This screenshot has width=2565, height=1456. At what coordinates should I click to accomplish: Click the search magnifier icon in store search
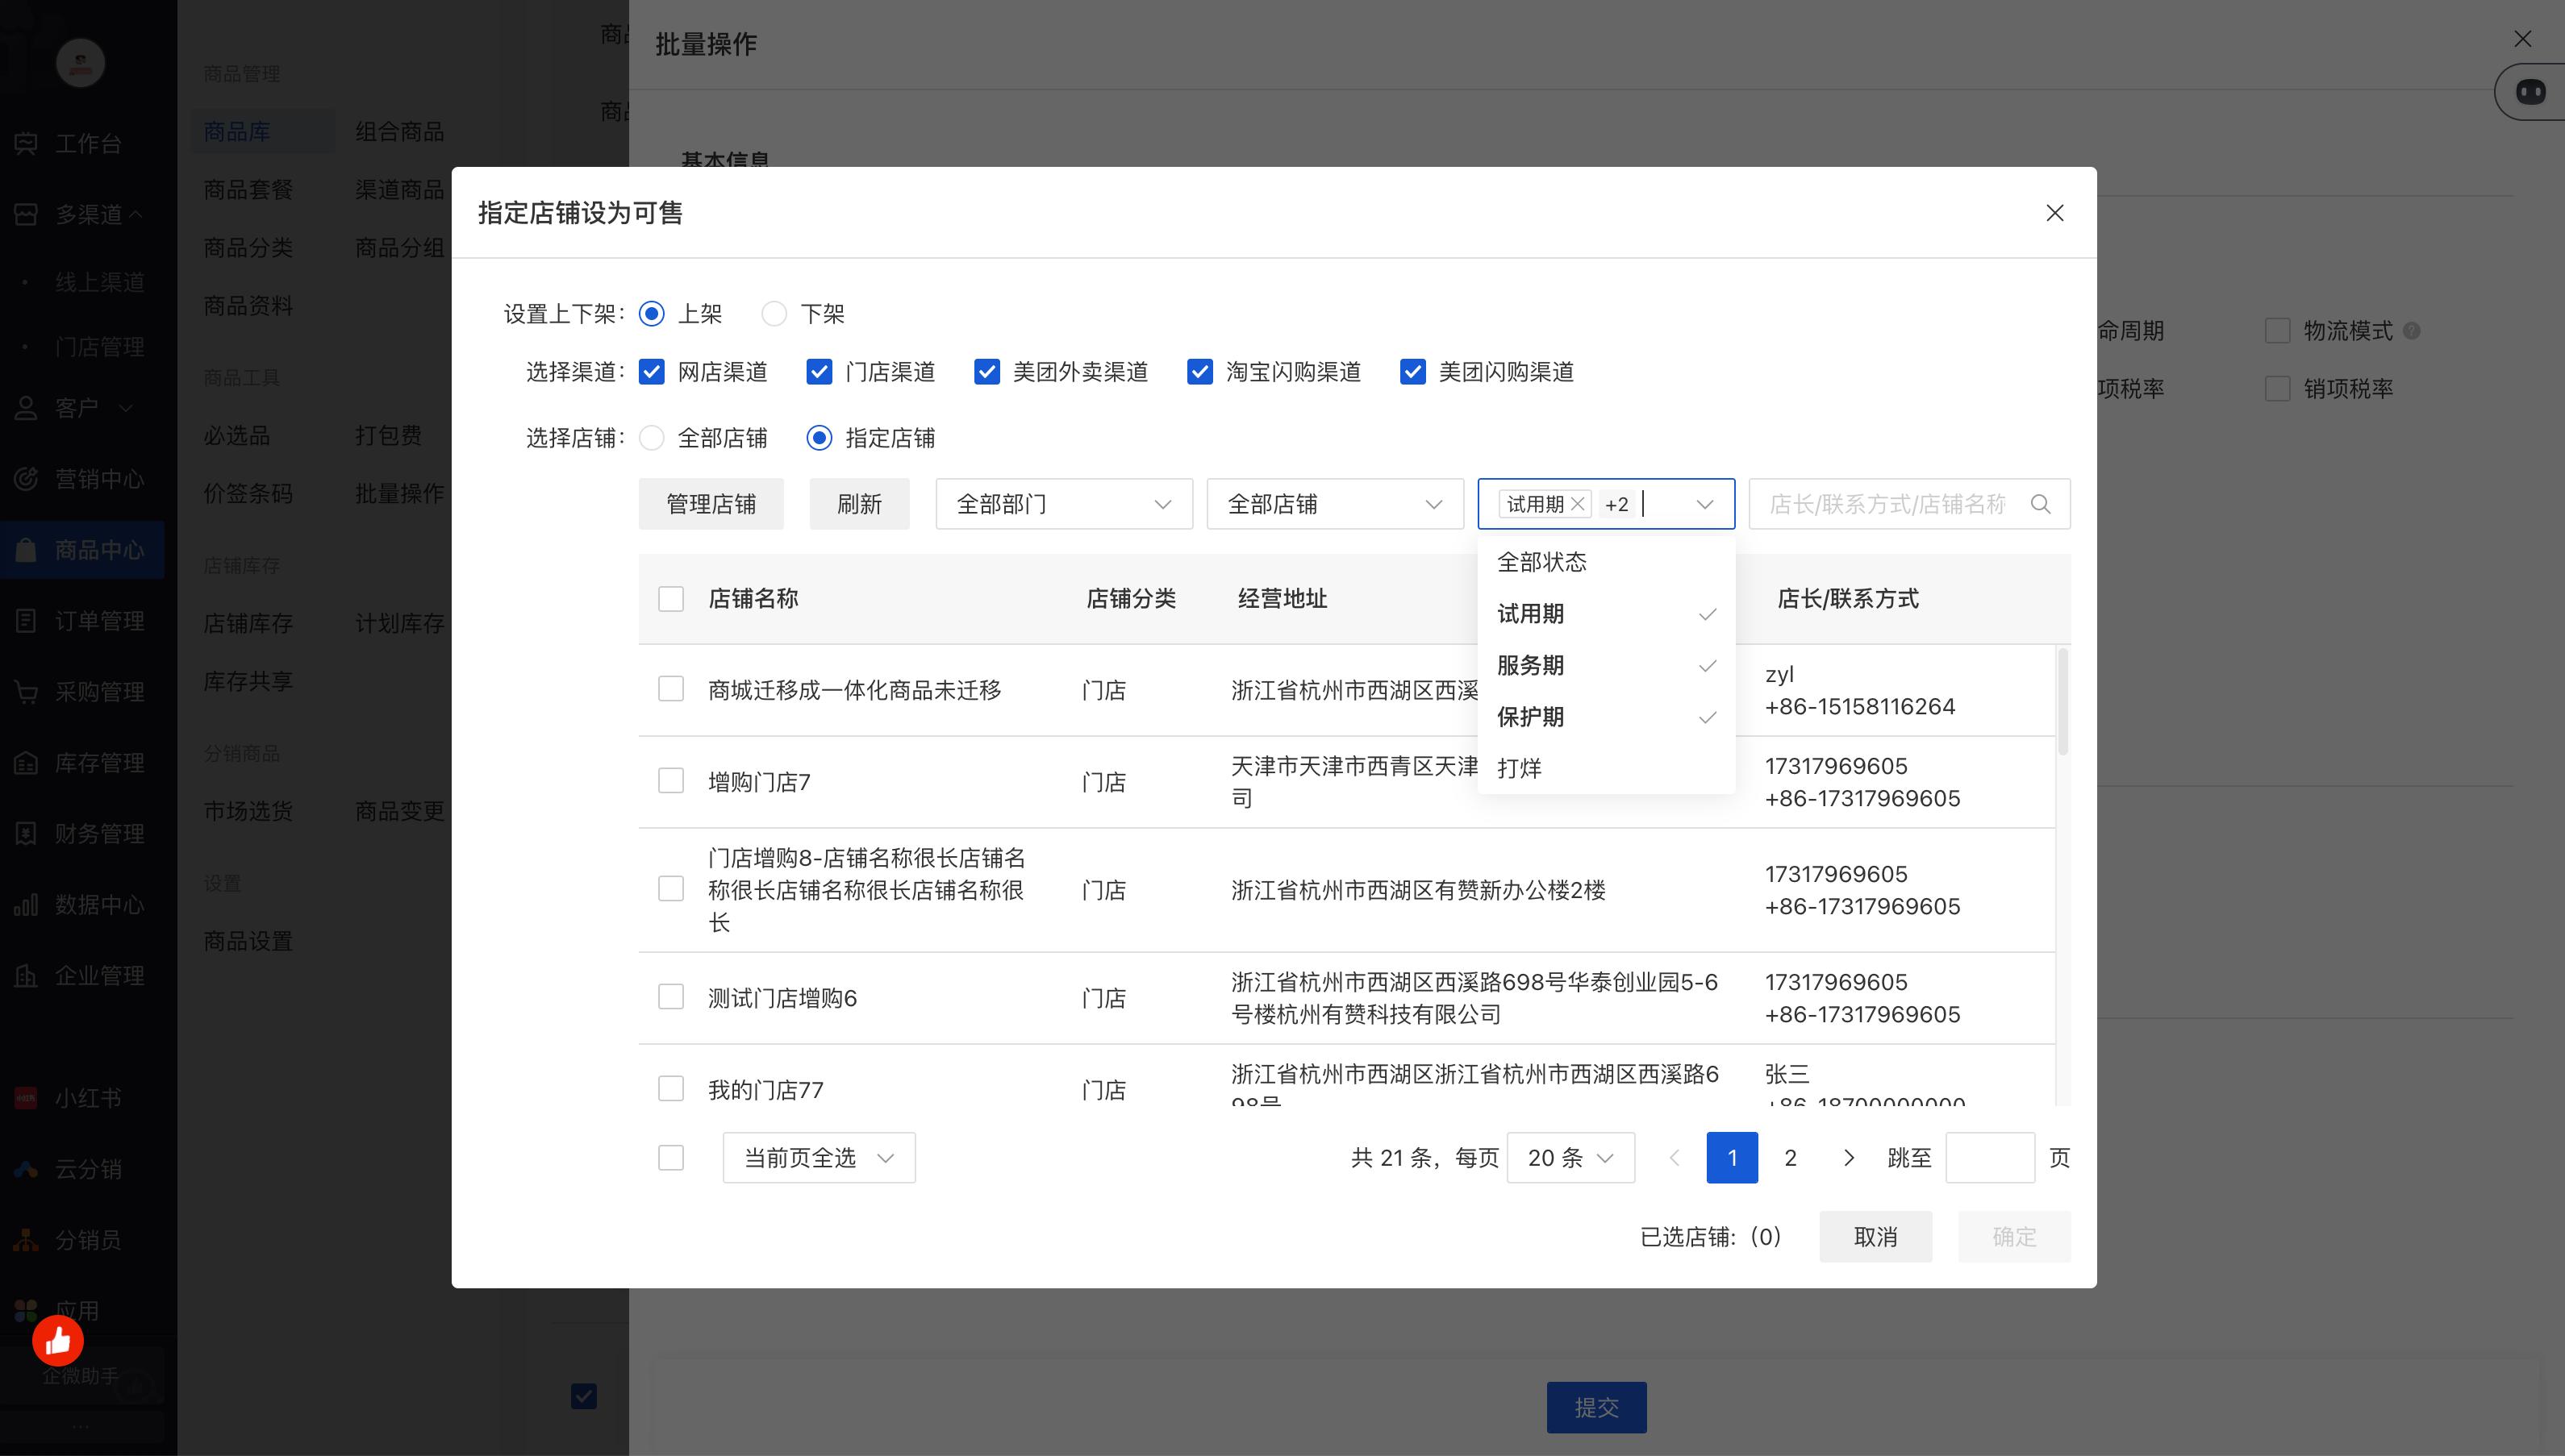(x=2041, y=504)
